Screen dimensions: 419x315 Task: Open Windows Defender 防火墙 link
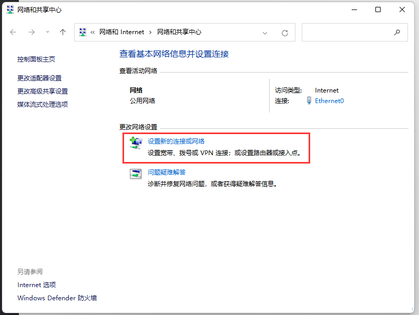click(57, 298)
